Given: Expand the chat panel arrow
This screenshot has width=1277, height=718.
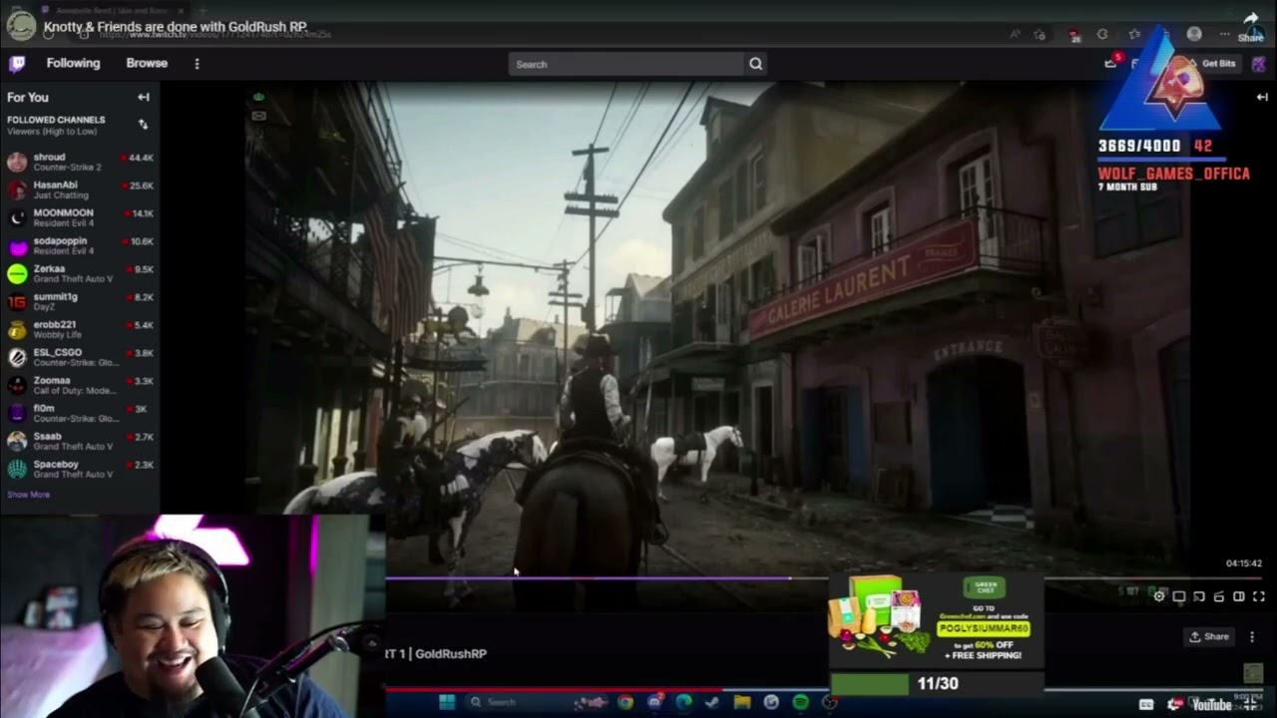Looking at the screenshot, I should pos(1262,97).
